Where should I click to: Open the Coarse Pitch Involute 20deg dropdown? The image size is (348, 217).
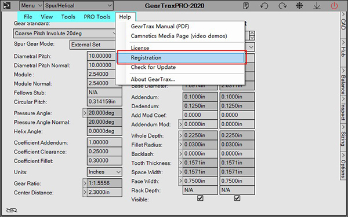(x=65, y=34)
